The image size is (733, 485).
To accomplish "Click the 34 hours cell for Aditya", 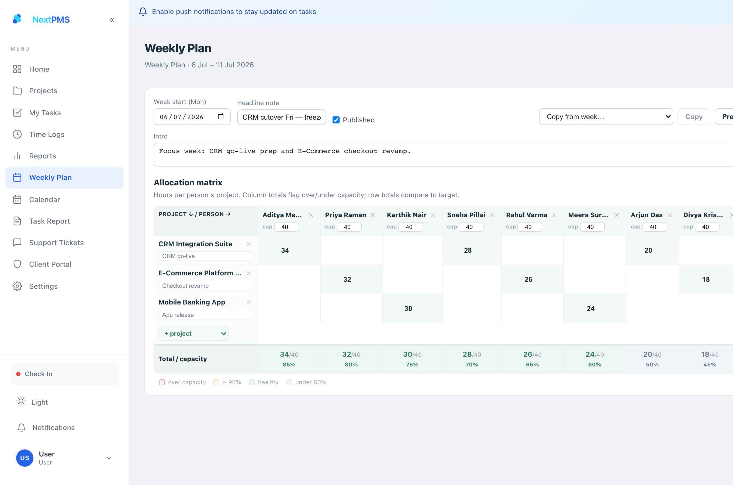I will (x=289, y=250).
